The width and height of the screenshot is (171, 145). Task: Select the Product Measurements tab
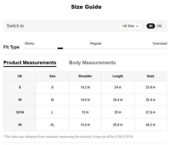point(30,63)
